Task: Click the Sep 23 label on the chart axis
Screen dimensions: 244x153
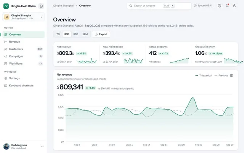Action: pos(199,145)
